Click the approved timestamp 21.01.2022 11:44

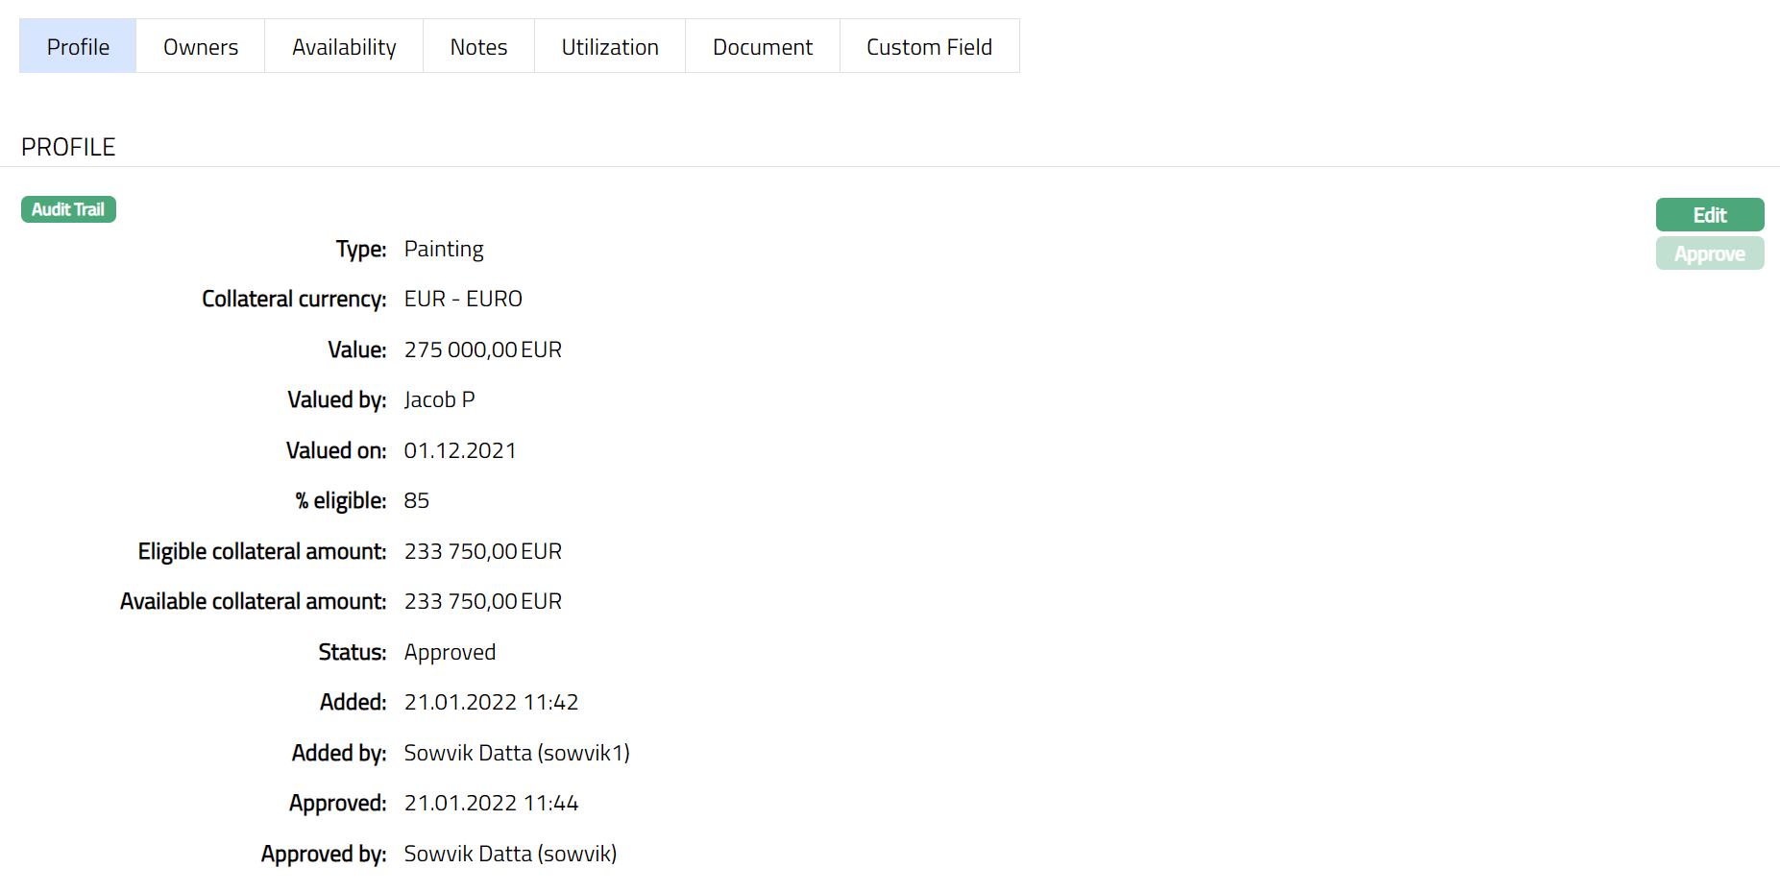491,803
